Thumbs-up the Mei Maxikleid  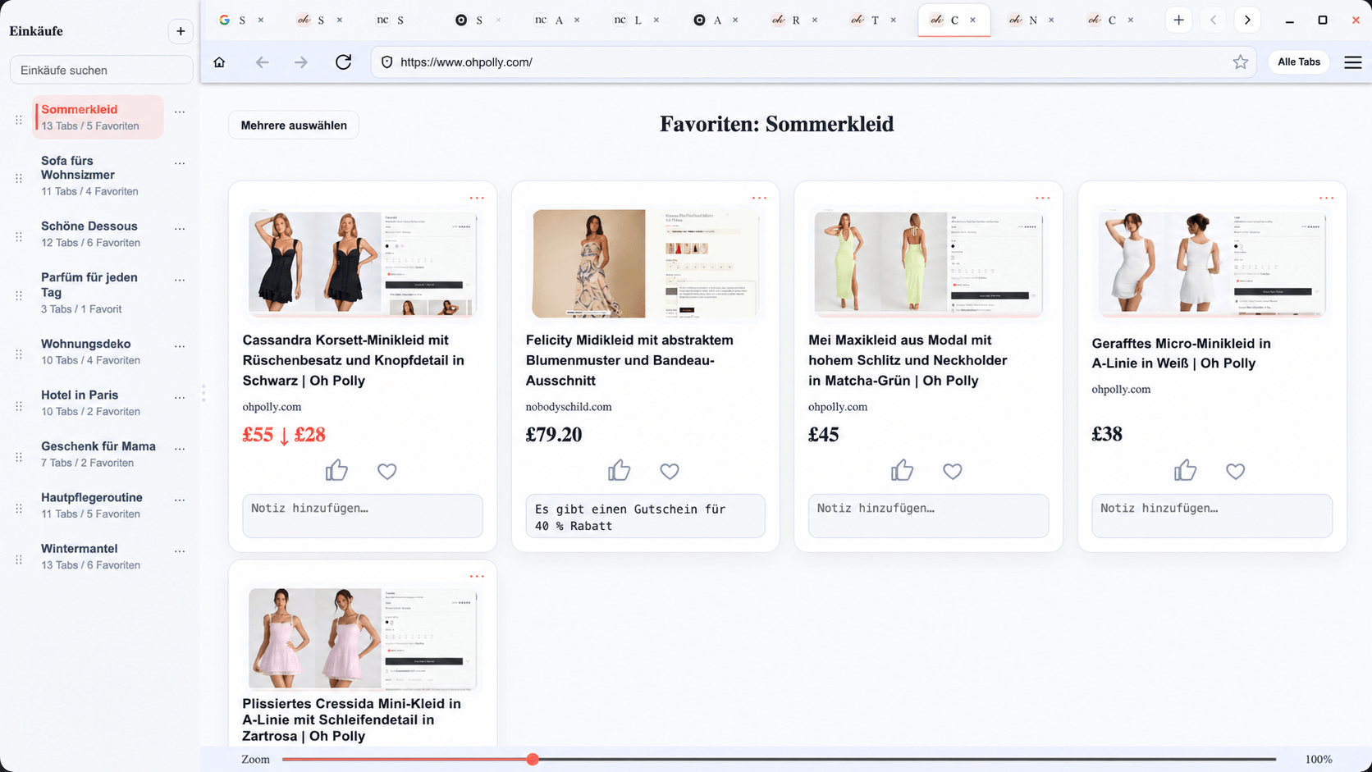902,471
